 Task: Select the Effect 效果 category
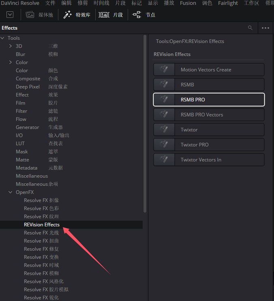[x=37, y=95]
